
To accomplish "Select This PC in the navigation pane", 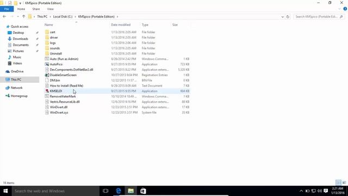I will coord(20,79).
